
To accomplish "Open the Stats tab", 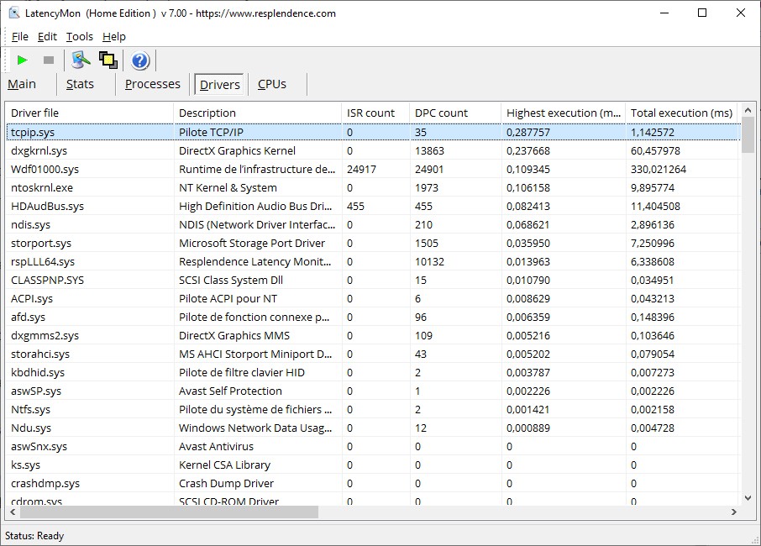I will (80, 84).
